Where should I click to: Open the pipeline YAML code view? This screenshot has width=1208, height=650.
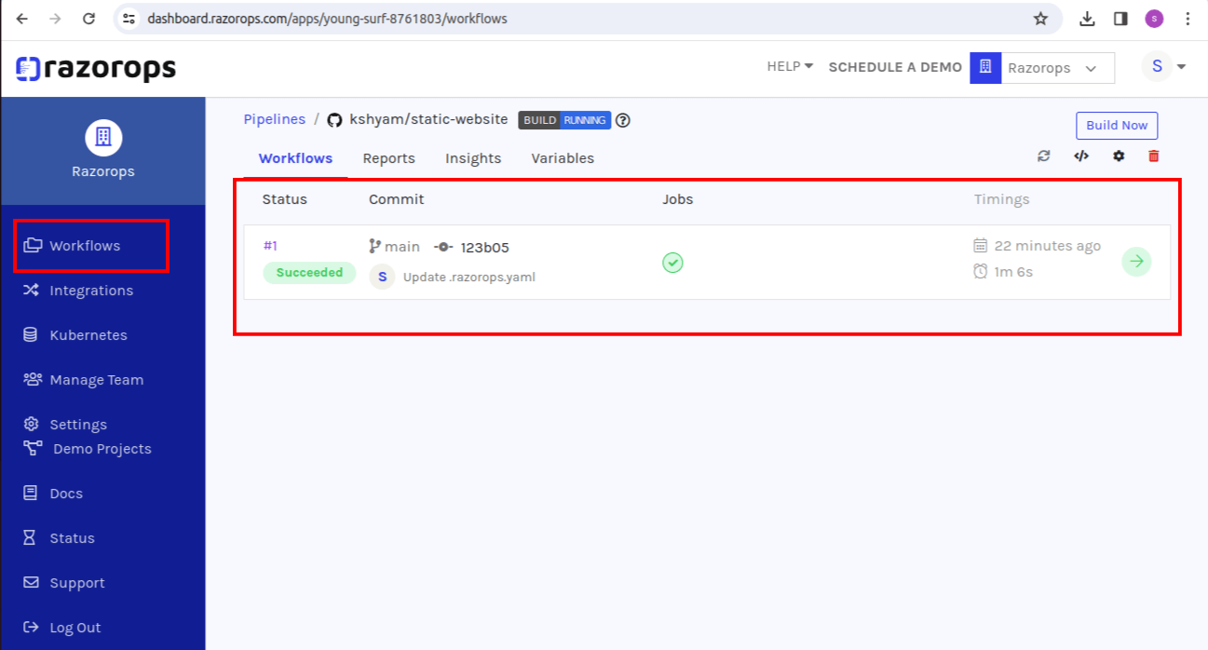pyautogui.click(x=1080, y=156)
